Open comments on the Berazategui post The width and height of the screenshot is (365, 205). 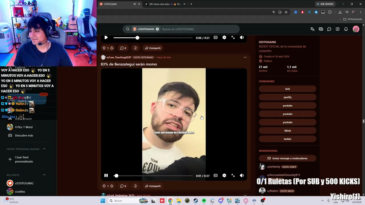point(123,186)
